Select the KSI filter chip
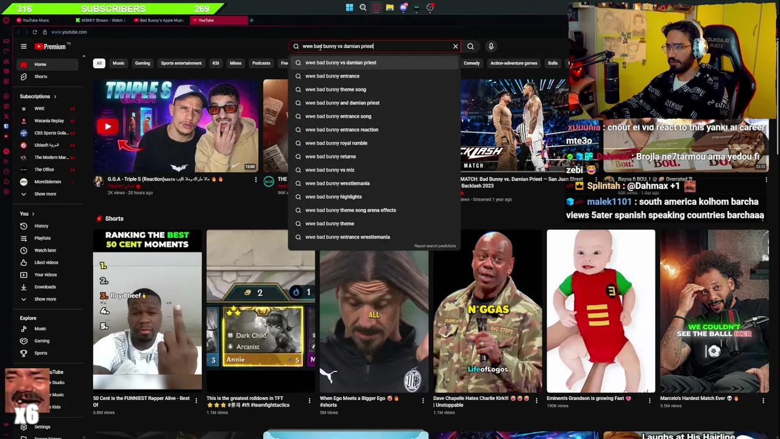 [216, 63]
